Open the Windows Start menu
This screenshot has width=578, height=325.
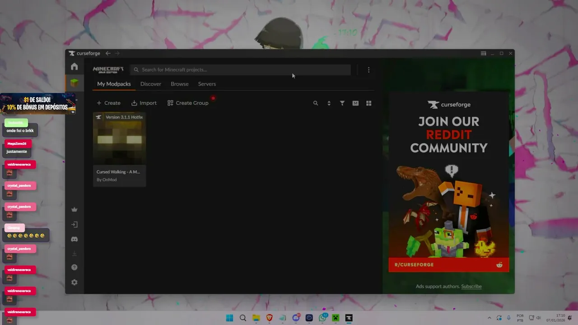229,318
